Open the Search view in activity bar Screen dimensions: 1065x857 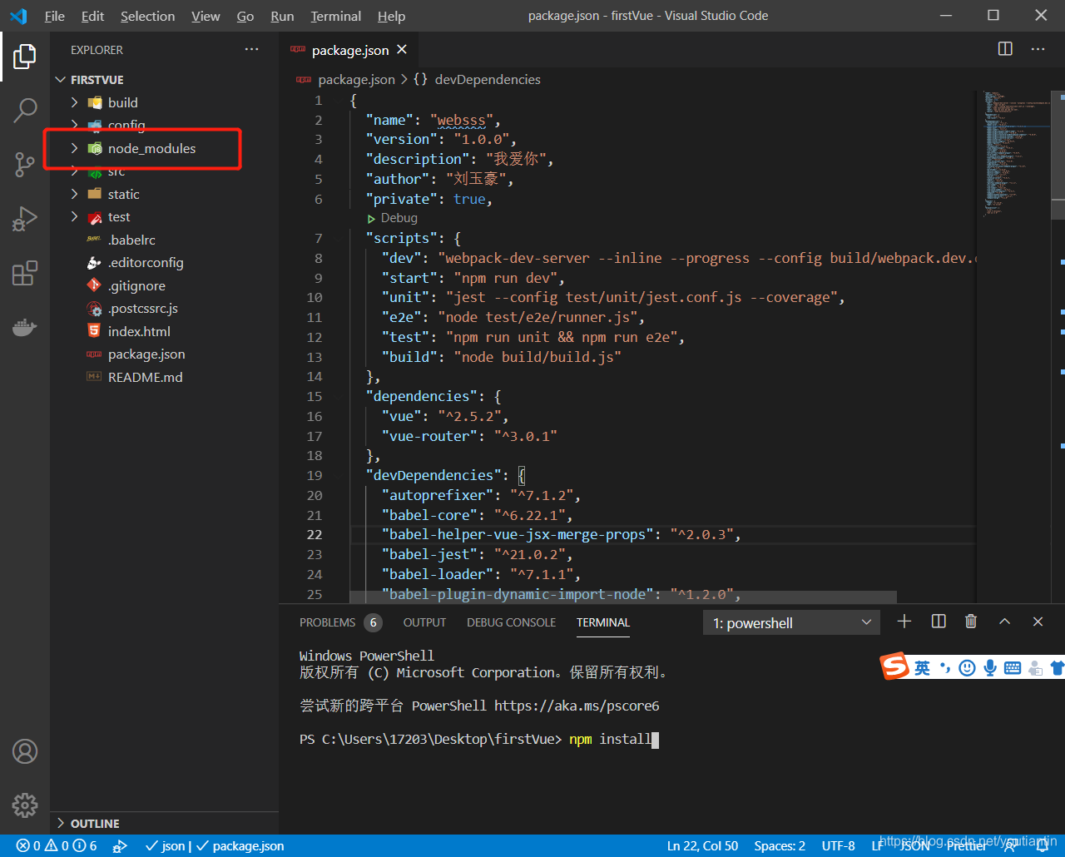click(25, 110)
